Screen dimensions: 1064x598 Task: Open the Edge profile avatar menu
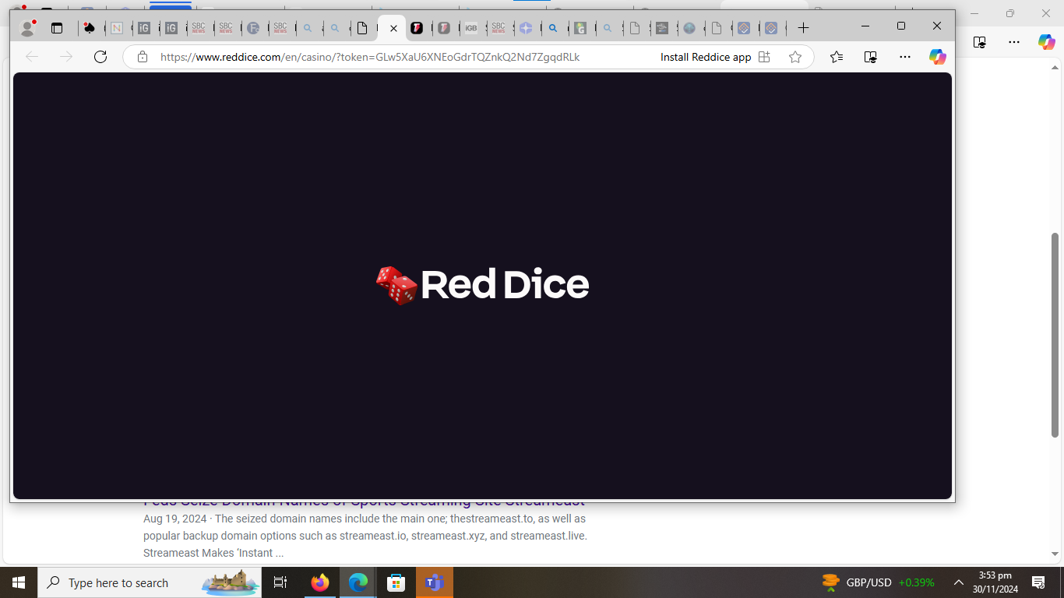28,28
